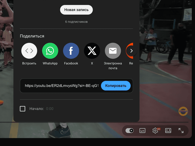Open the player settings gear
This screenshot has width=195, height=146.
click(x=155, y=130)
